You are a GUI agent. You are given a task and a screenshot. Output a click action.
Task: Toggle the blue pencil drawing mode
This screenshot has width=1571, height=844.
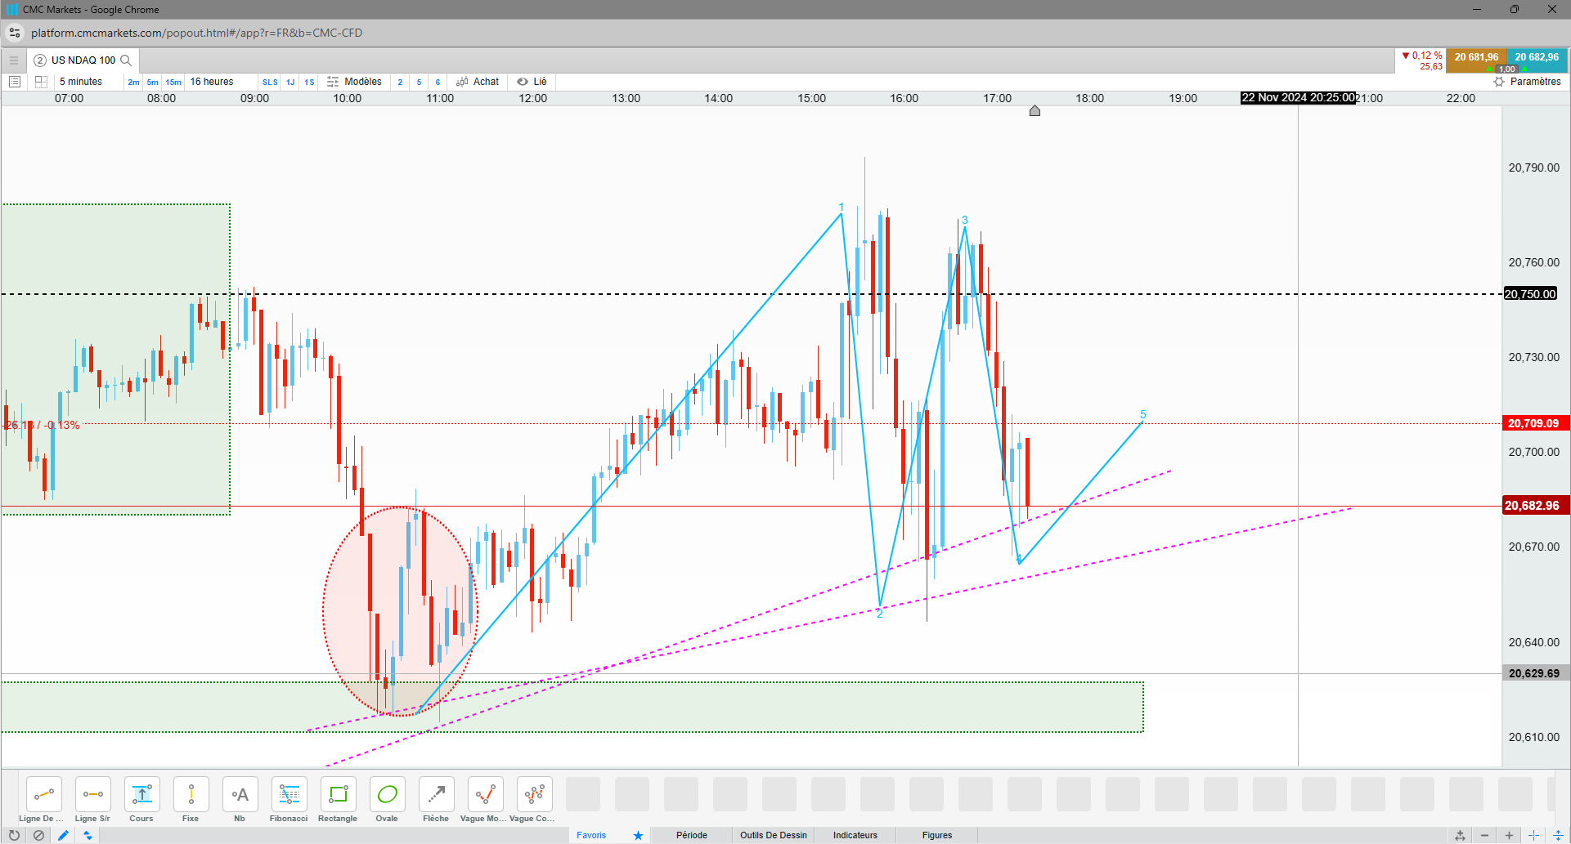pos(63,835)
